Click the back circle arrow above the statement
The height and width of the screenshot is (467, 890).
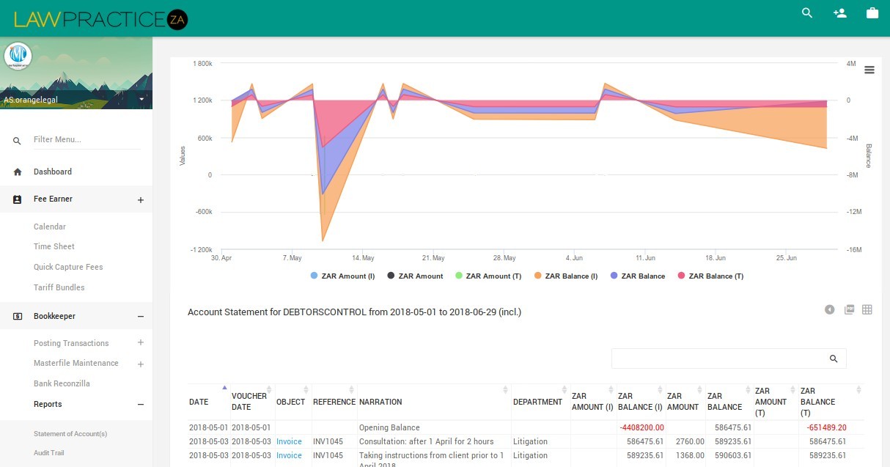829,309
